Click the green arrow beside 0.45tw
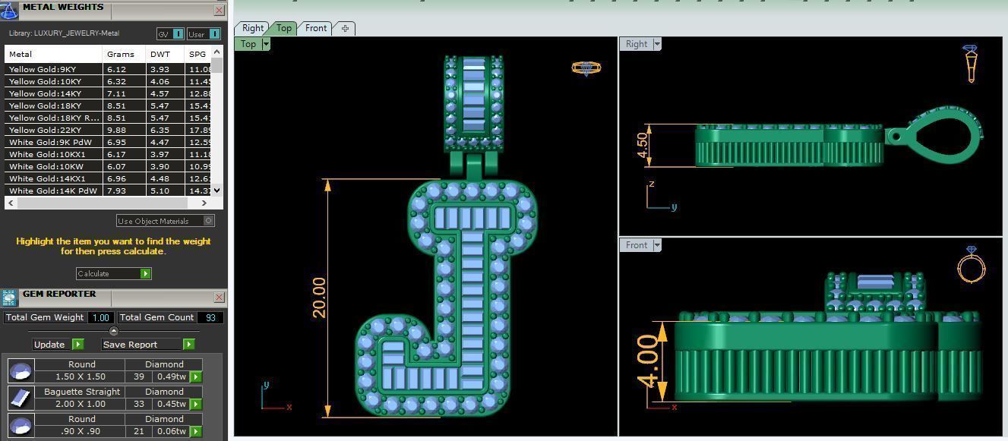Viewport: 1008px width, 441px height. [x=196, y=404]
